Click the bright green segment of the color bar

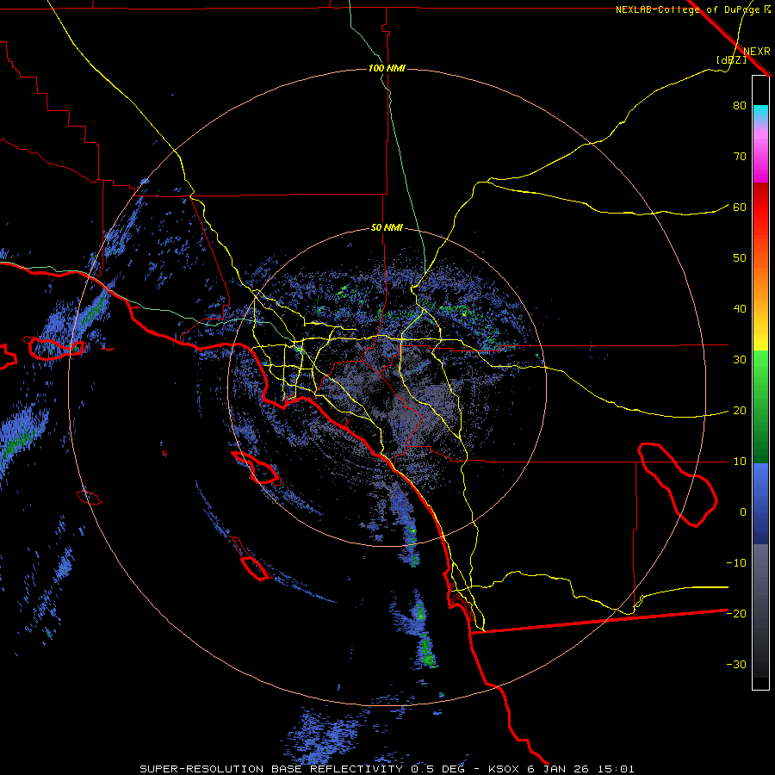[760, 366]
